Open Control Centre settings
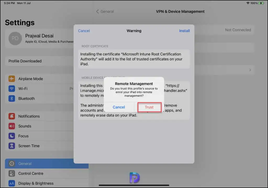The image size is (268, 188). [x=47, y=174]
